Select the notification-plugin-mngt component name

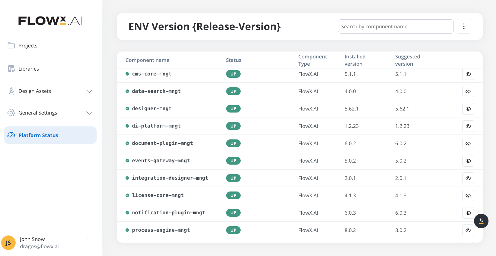tap(169, 213)
